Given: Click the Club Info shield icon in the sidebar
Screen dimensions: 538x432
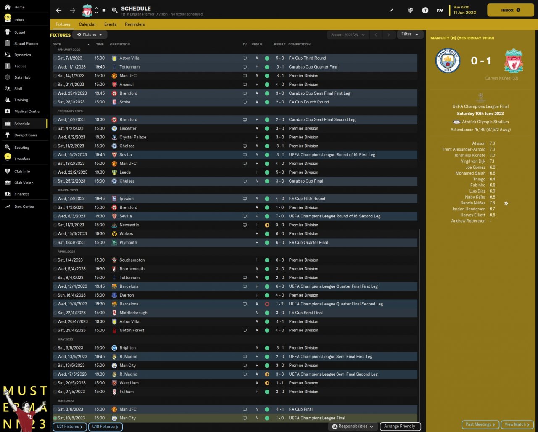Looking at the screenshot, I should pyautogui.click(x=8, y=171).
